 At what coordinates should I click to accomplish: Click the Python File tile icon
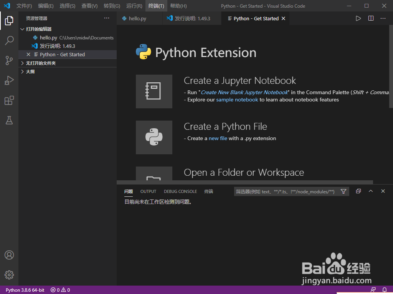point(154,137)
